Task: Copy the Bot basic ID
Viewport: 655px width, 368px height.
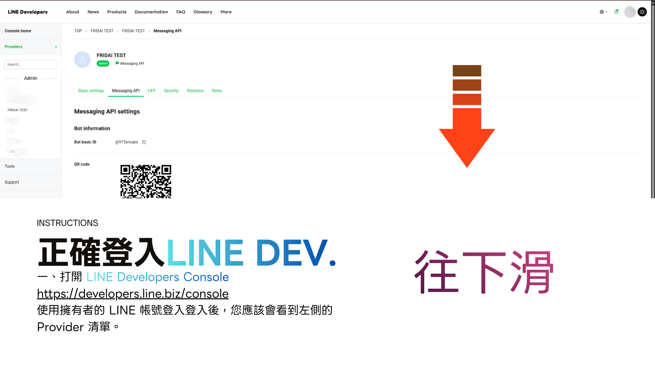Action: pyautogui.click(x=144, y=142)
